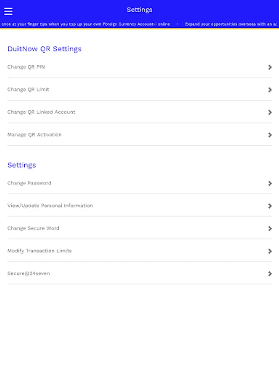The width and height of the screenshot is (279, 373).
Task: Tap the Secure@24seven label
Action: coord(29,274)
